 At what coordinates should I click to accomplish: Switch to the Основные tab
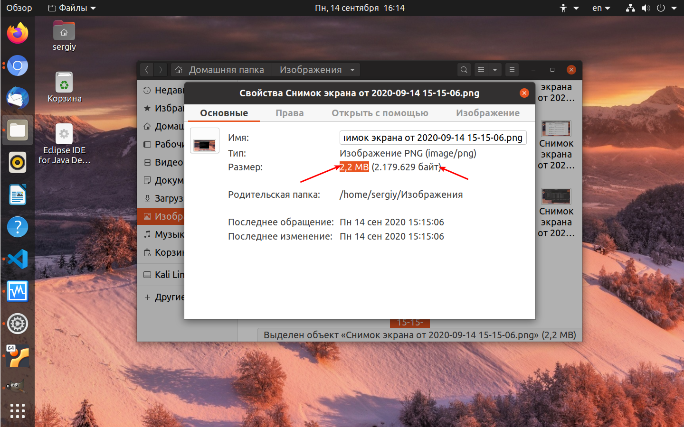pos(224,113)
